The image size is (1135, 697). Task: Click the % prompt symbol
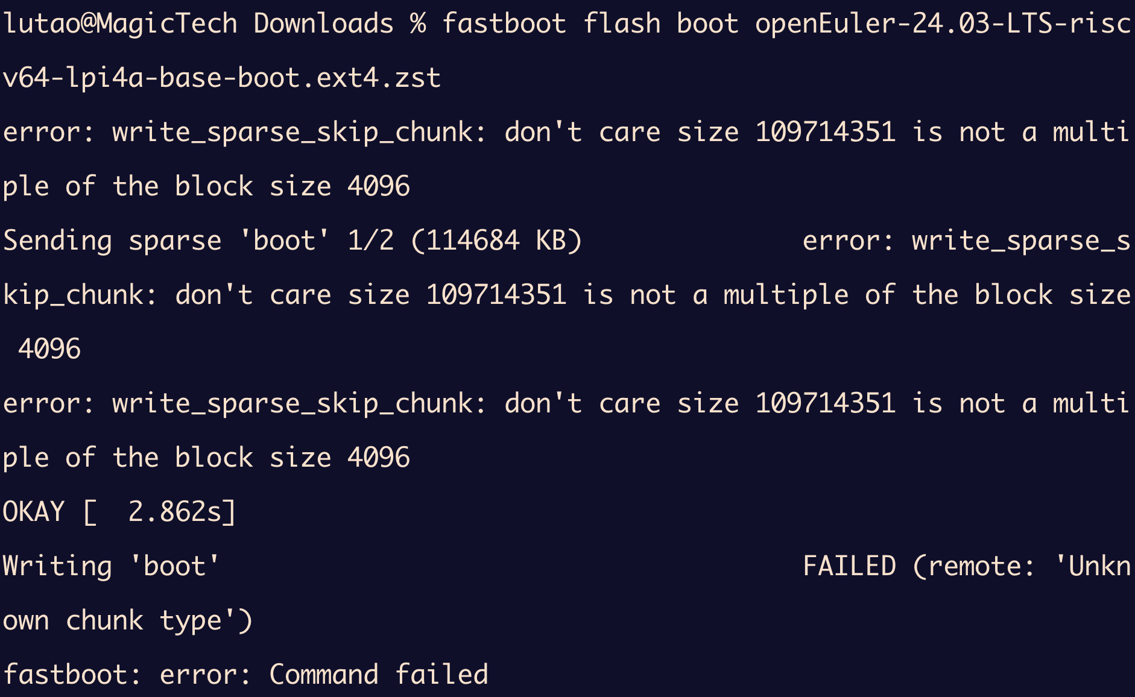click(x=418, y=24)
